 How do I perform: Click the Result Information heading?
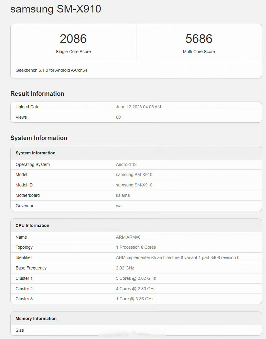pos(37,93)
